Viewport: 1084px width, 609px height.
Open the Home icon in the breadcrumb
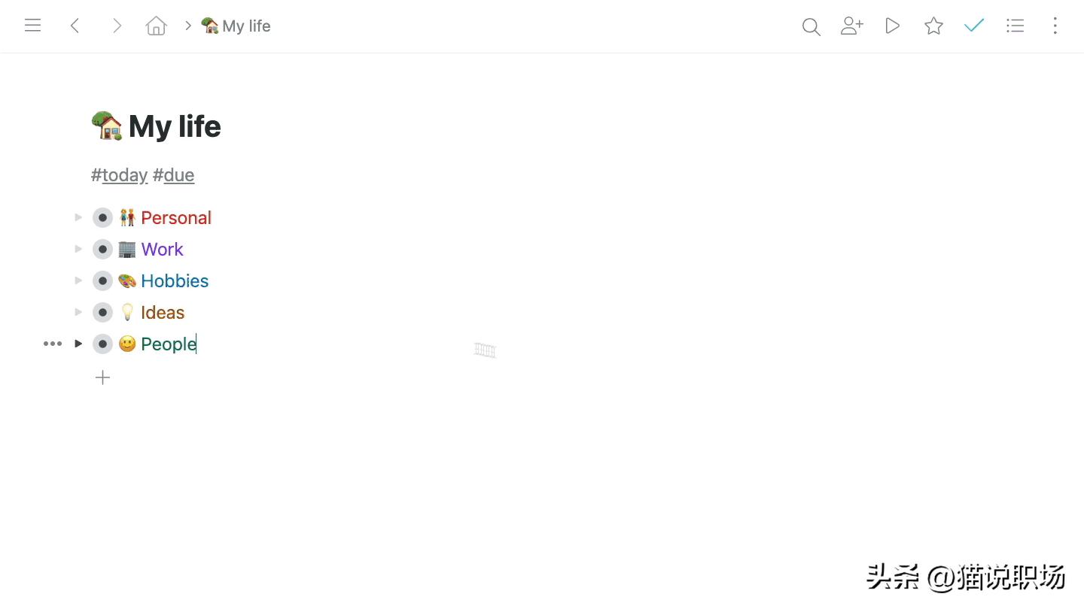coord(156,26)
